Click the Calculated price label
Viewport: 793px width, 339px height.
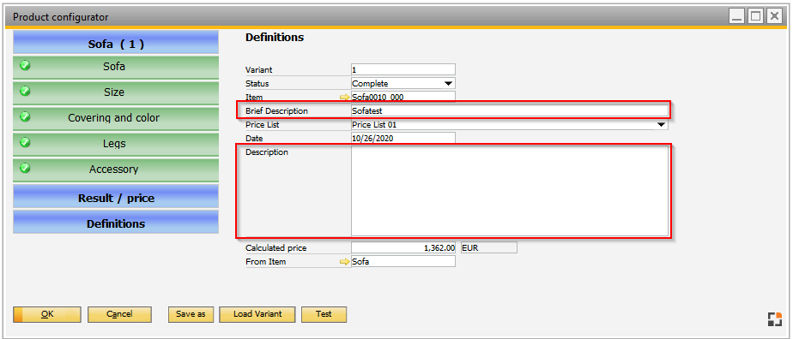[x=276, y=247]
